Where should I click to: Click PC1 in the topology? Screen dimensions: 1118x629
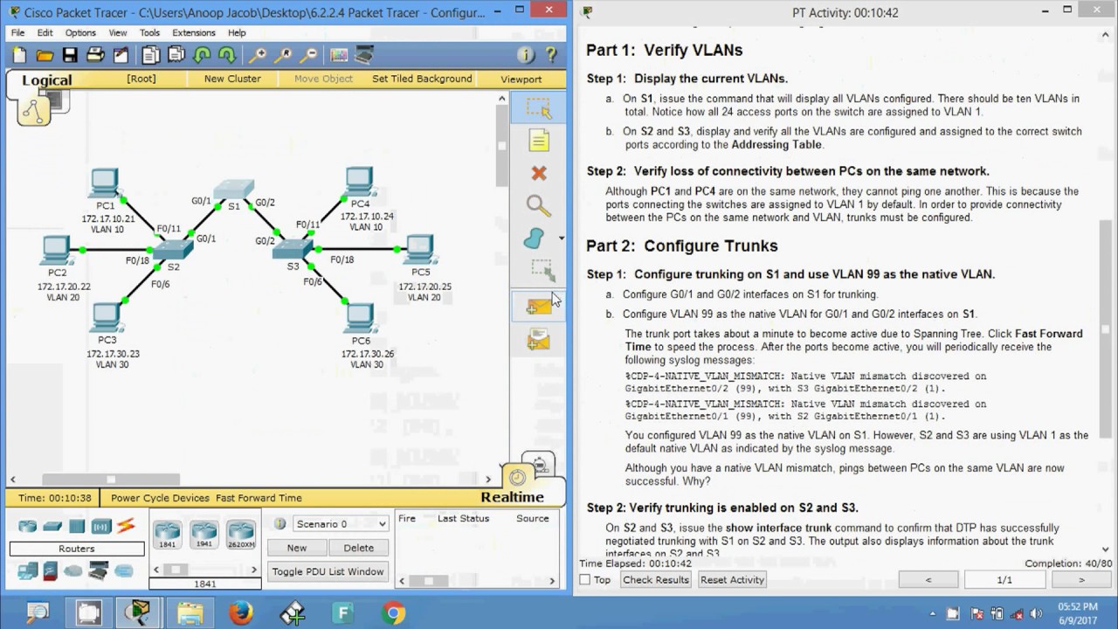[105, 183]
